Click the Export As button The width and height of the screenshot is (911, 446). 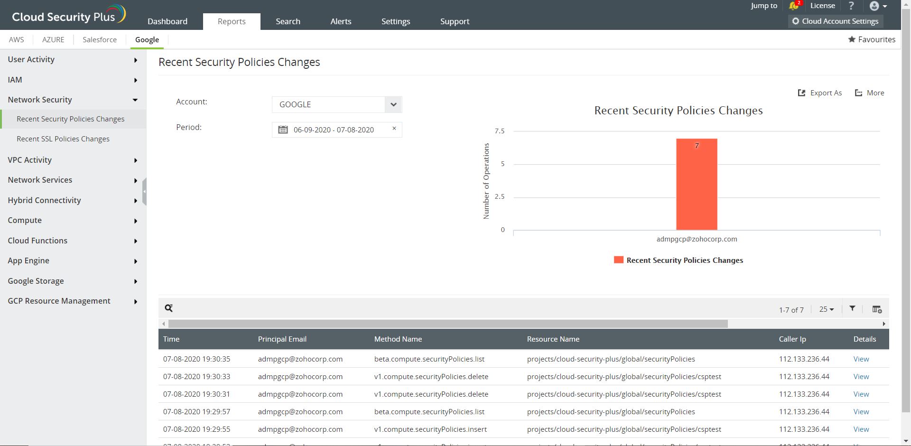click(x=820, y=93)
